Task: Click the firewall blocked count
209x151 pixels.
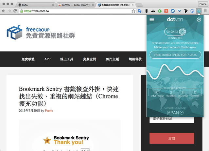Action: pyautogui.click(x=195, y=94)
